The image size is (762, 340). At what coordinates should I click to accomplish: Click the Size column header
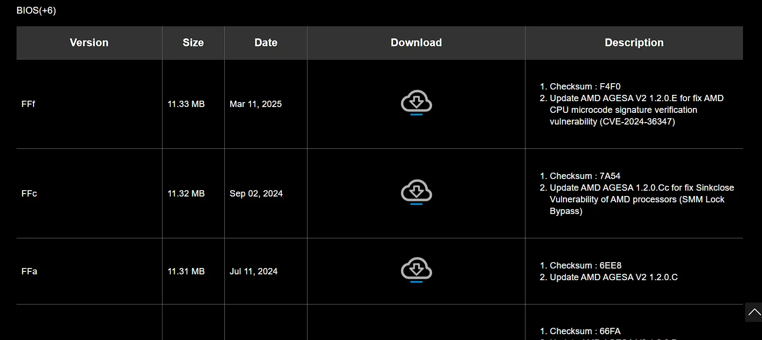[193, 43]
